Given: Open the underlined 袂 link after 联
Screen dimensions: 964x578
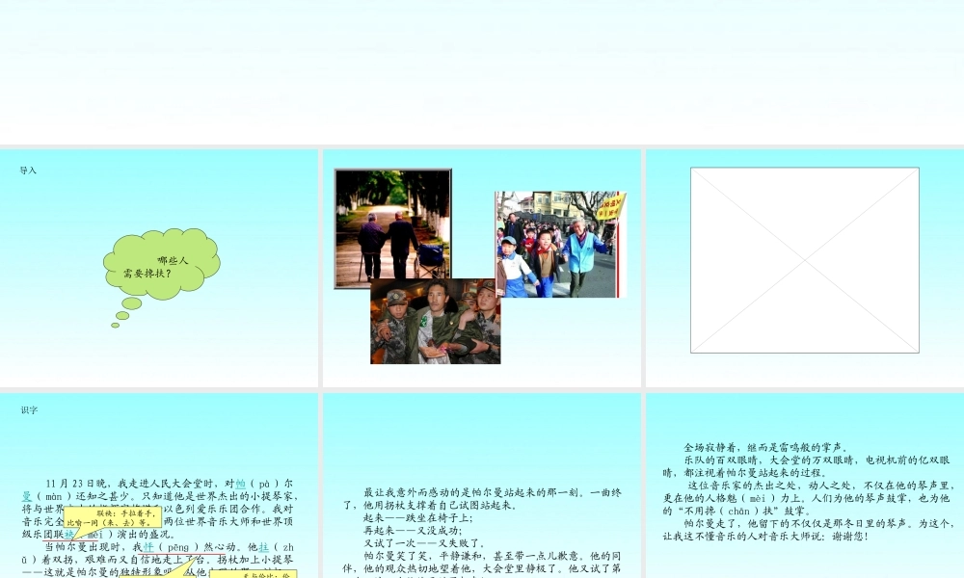Looking at the screenshot, I should (x=68, y=535).
